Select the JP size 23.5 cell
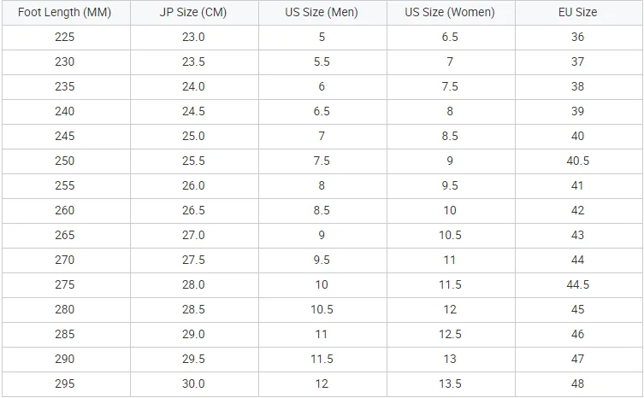Image resolution: width=644 pixels, height=398 pixels. pos(194,62)
